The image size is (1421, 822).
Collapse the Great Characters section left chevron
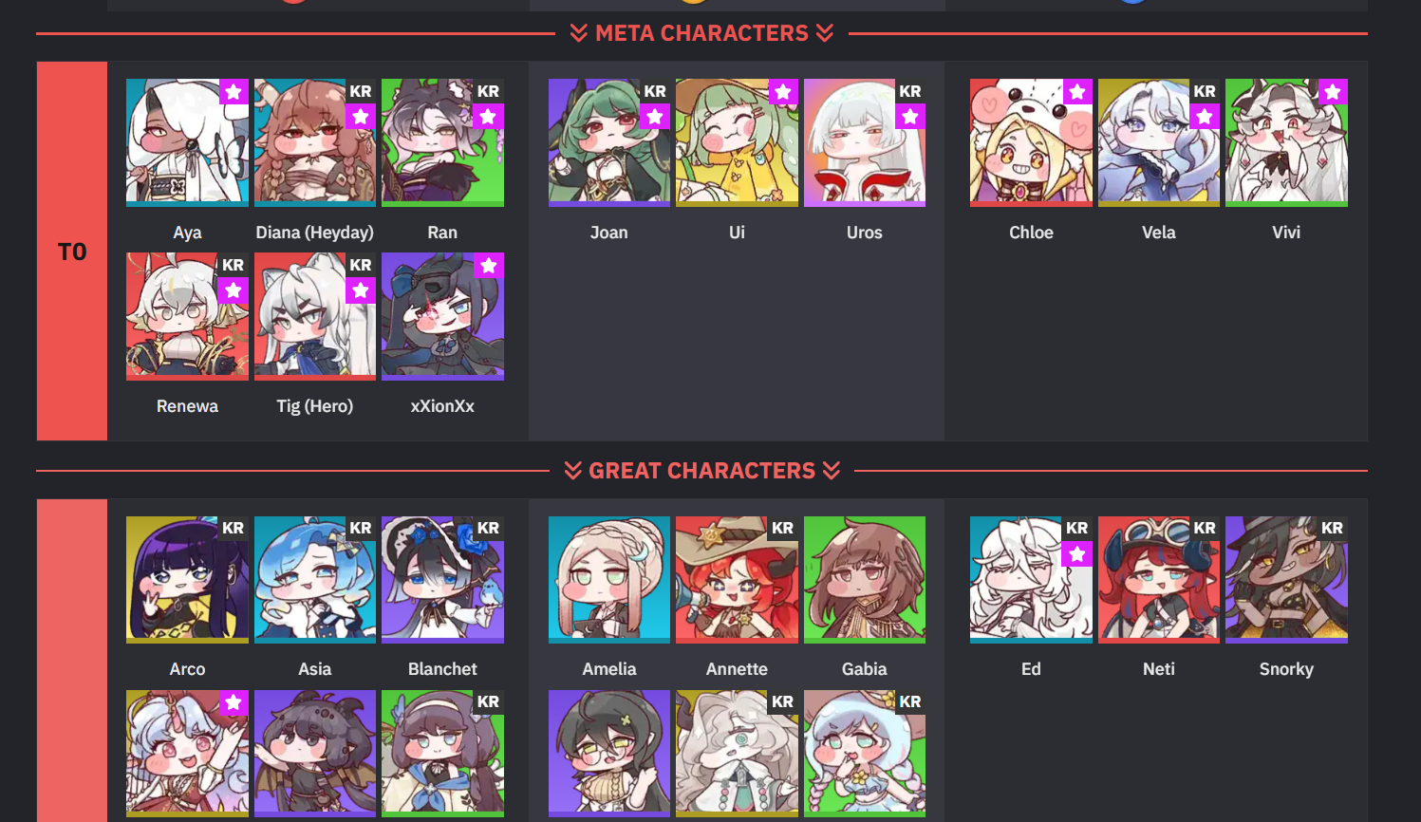pos(572,471)
